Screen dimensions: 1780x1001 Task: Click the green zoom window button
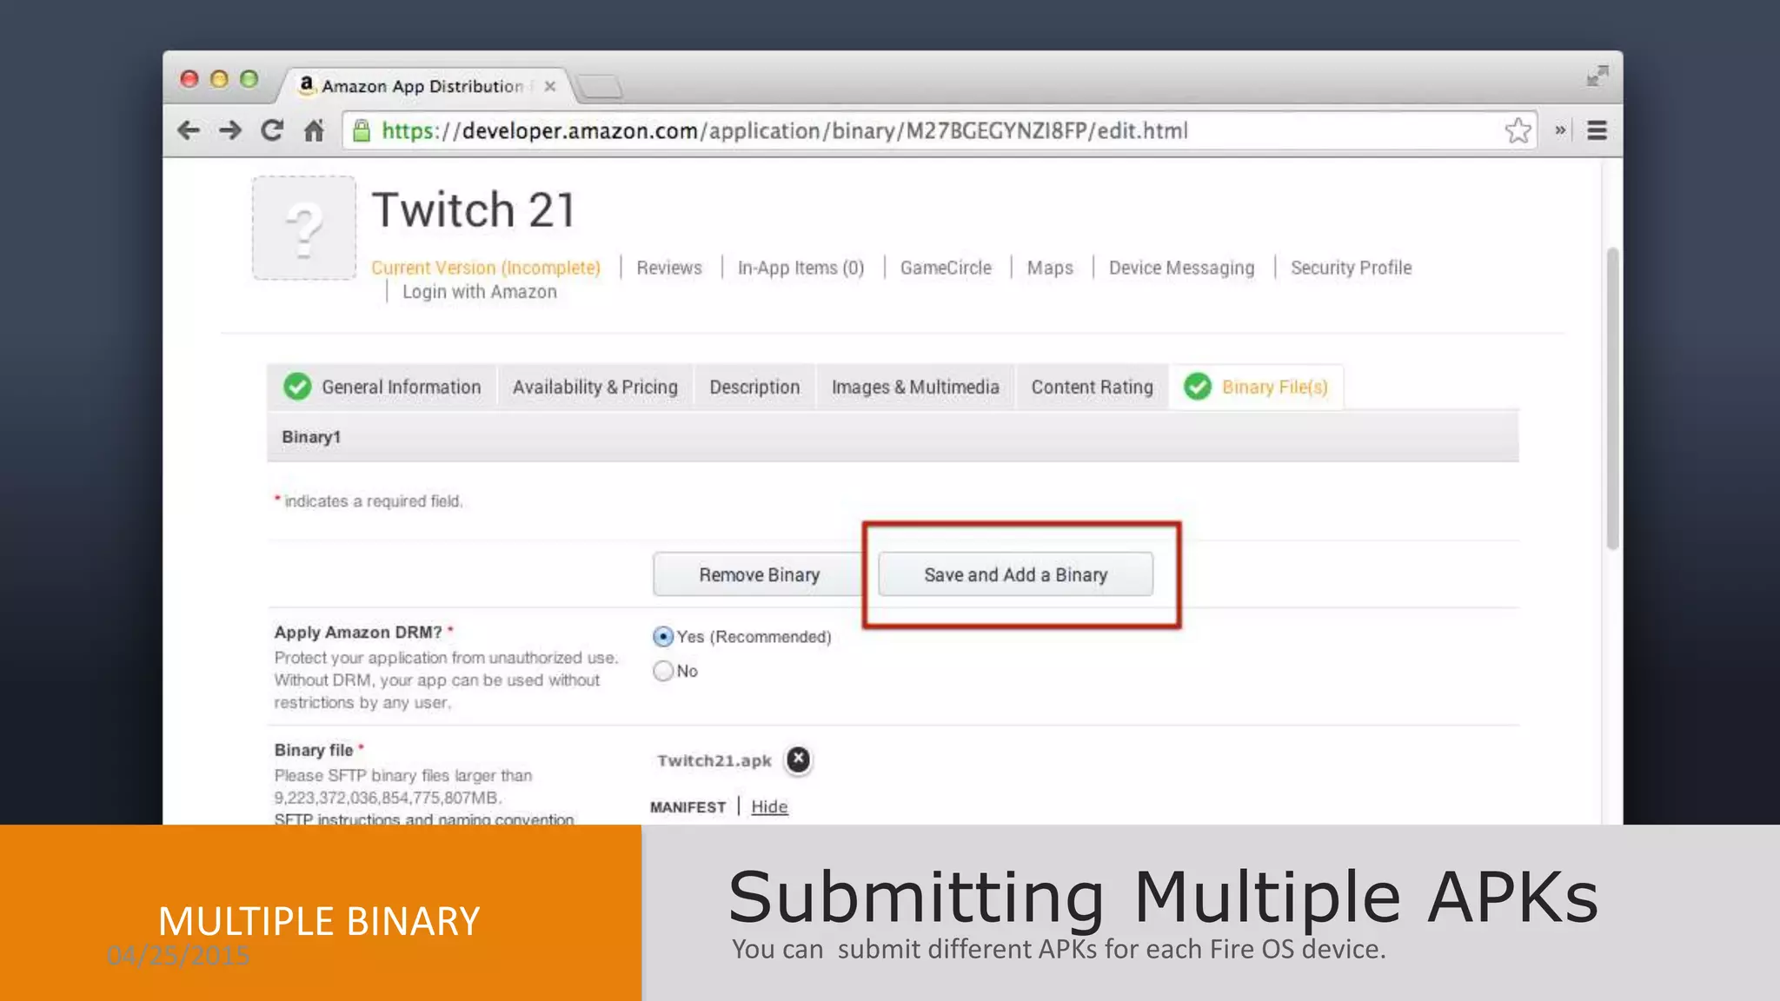(249, 79)
